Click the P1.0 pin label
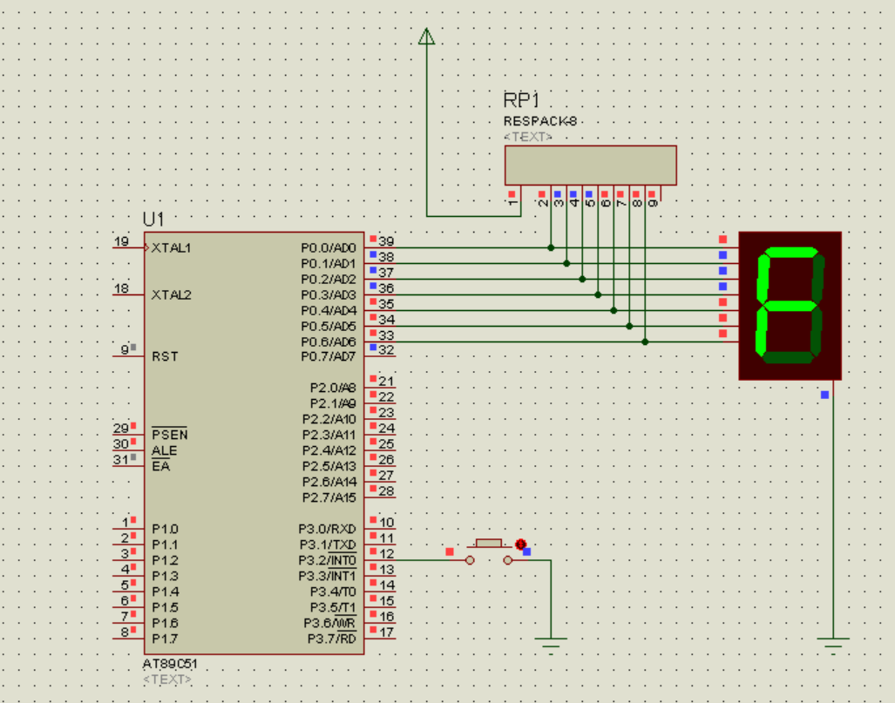Image resolution: width=895 pixels, height=703 pixels. [165, 529]
